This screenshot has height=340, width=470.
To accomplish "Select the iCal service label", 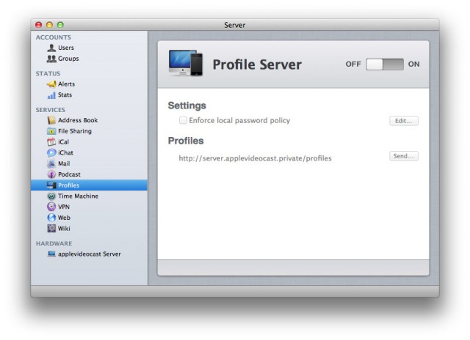I will [63, 142].
